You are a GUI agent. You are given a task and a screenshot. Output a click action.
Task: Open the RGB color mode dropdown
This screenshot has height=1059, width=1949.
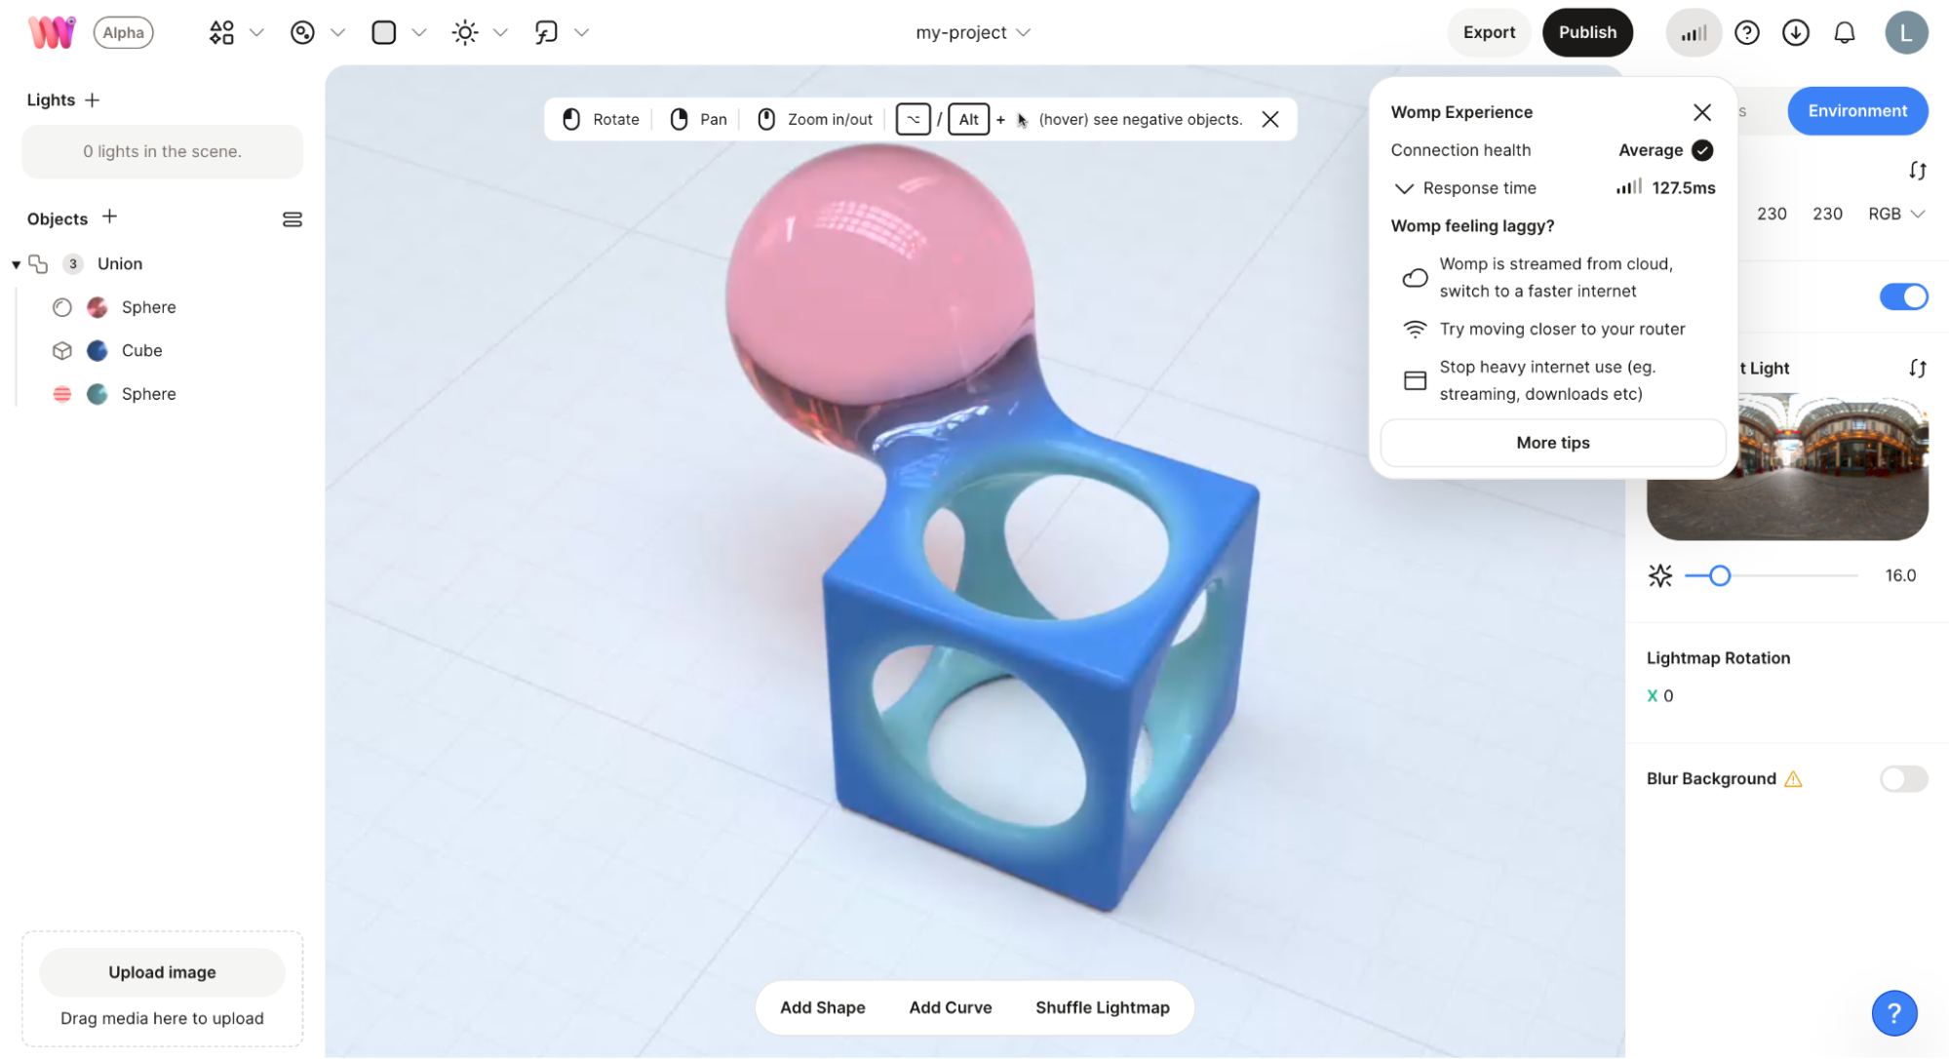(x=1895, y=214)
